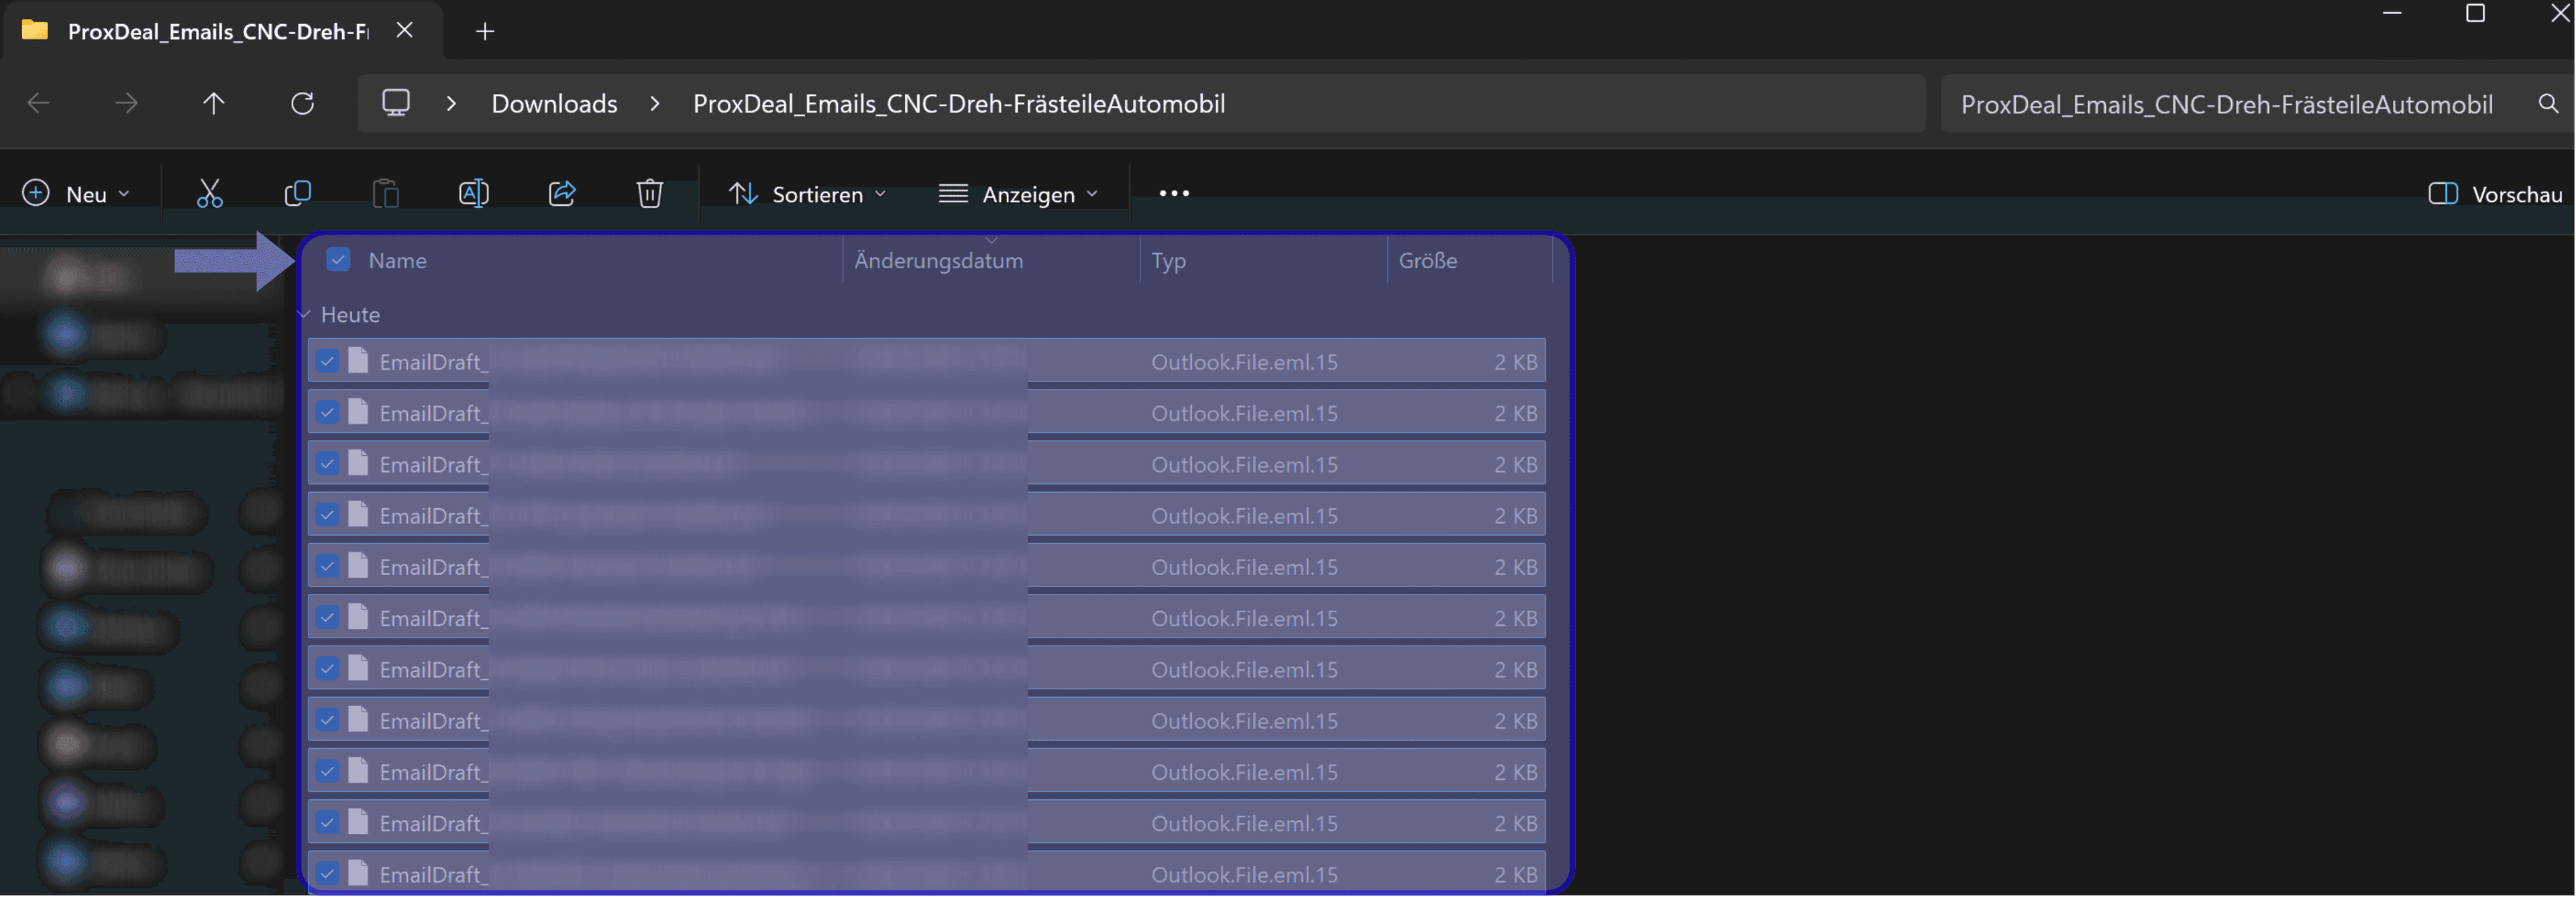Image resolution: width=2576 pixels, height=897 pixels.
Task: Click the Rename icon in toolbar
Action: click(473, 194)
